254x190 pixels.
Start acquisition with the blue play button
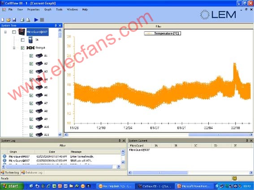pyautogui.click(x=36, y=20)
